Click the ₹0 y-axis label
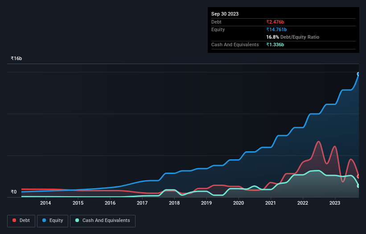Screen dimensions: 366x234 pos(13,192)
